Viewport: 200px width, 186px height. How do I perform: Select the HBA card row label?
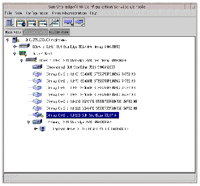pyautogui.click(x=42, y=54)
